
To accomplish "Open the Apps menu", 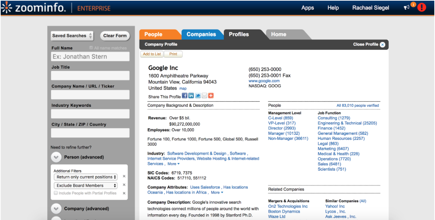I will (x=307, y=8).
